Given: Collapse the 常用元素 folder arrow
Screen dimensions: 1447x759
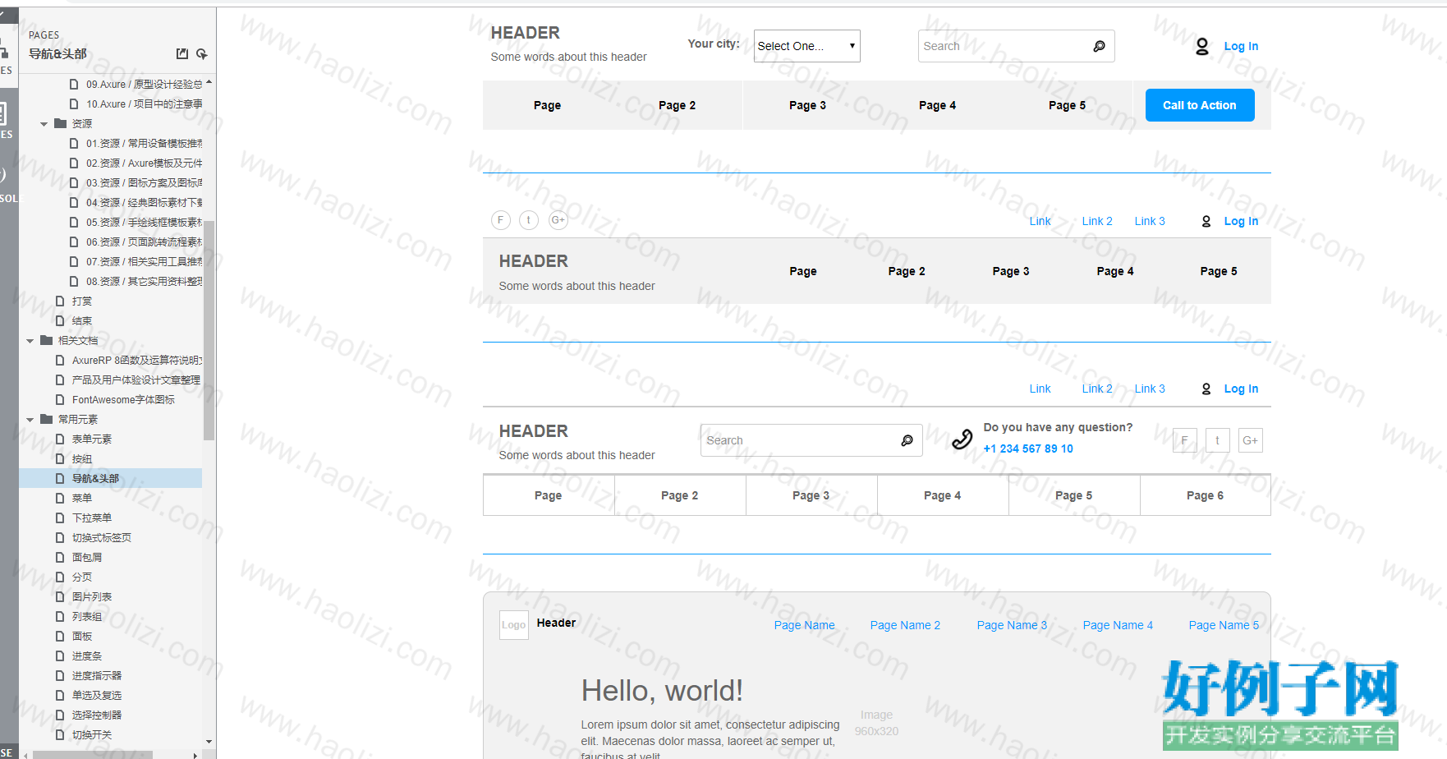Looking at the screenshot, I should point(30,420).
